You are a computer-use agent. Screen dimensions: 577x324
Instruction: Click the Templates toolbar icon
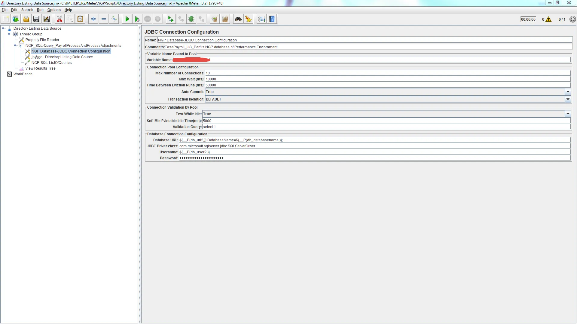[x=16, y=19]
